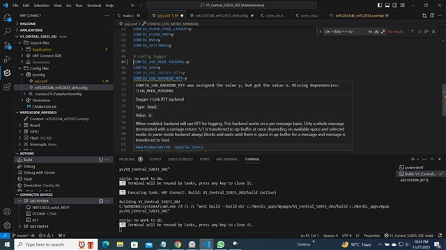Open nRF Connect view in activity bar
This screenshot has height=250, width=446.
coord(7,73)
